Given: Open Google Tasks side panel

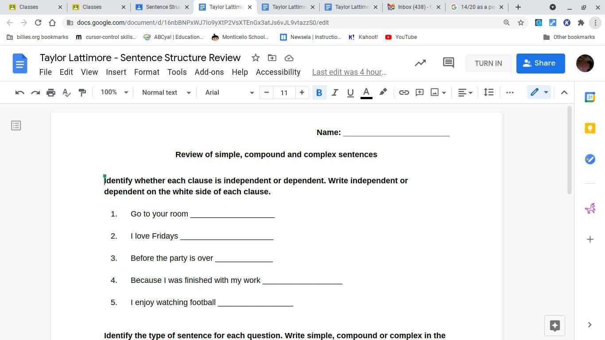Looking at the screenshot, I should click(590, 159).
